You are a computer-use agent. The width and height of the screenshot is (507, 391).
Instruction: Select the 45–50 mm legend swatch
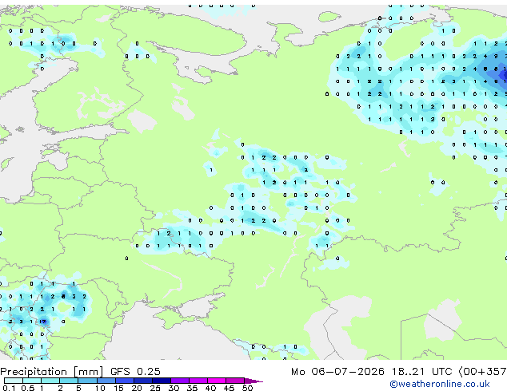pos(235,381)
